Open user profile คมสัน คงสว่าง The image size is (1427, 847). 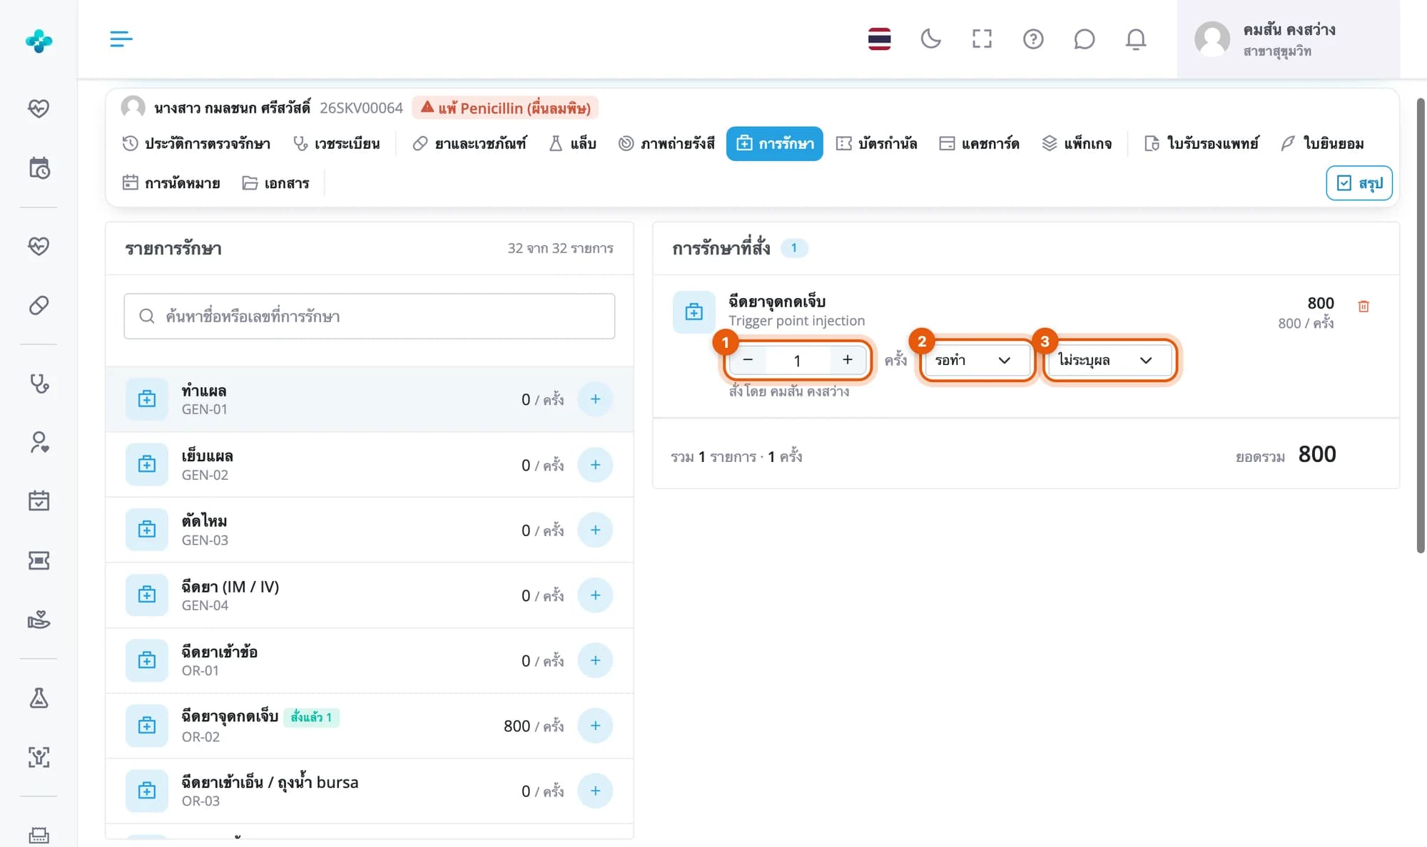click(x=1288, y=38)
